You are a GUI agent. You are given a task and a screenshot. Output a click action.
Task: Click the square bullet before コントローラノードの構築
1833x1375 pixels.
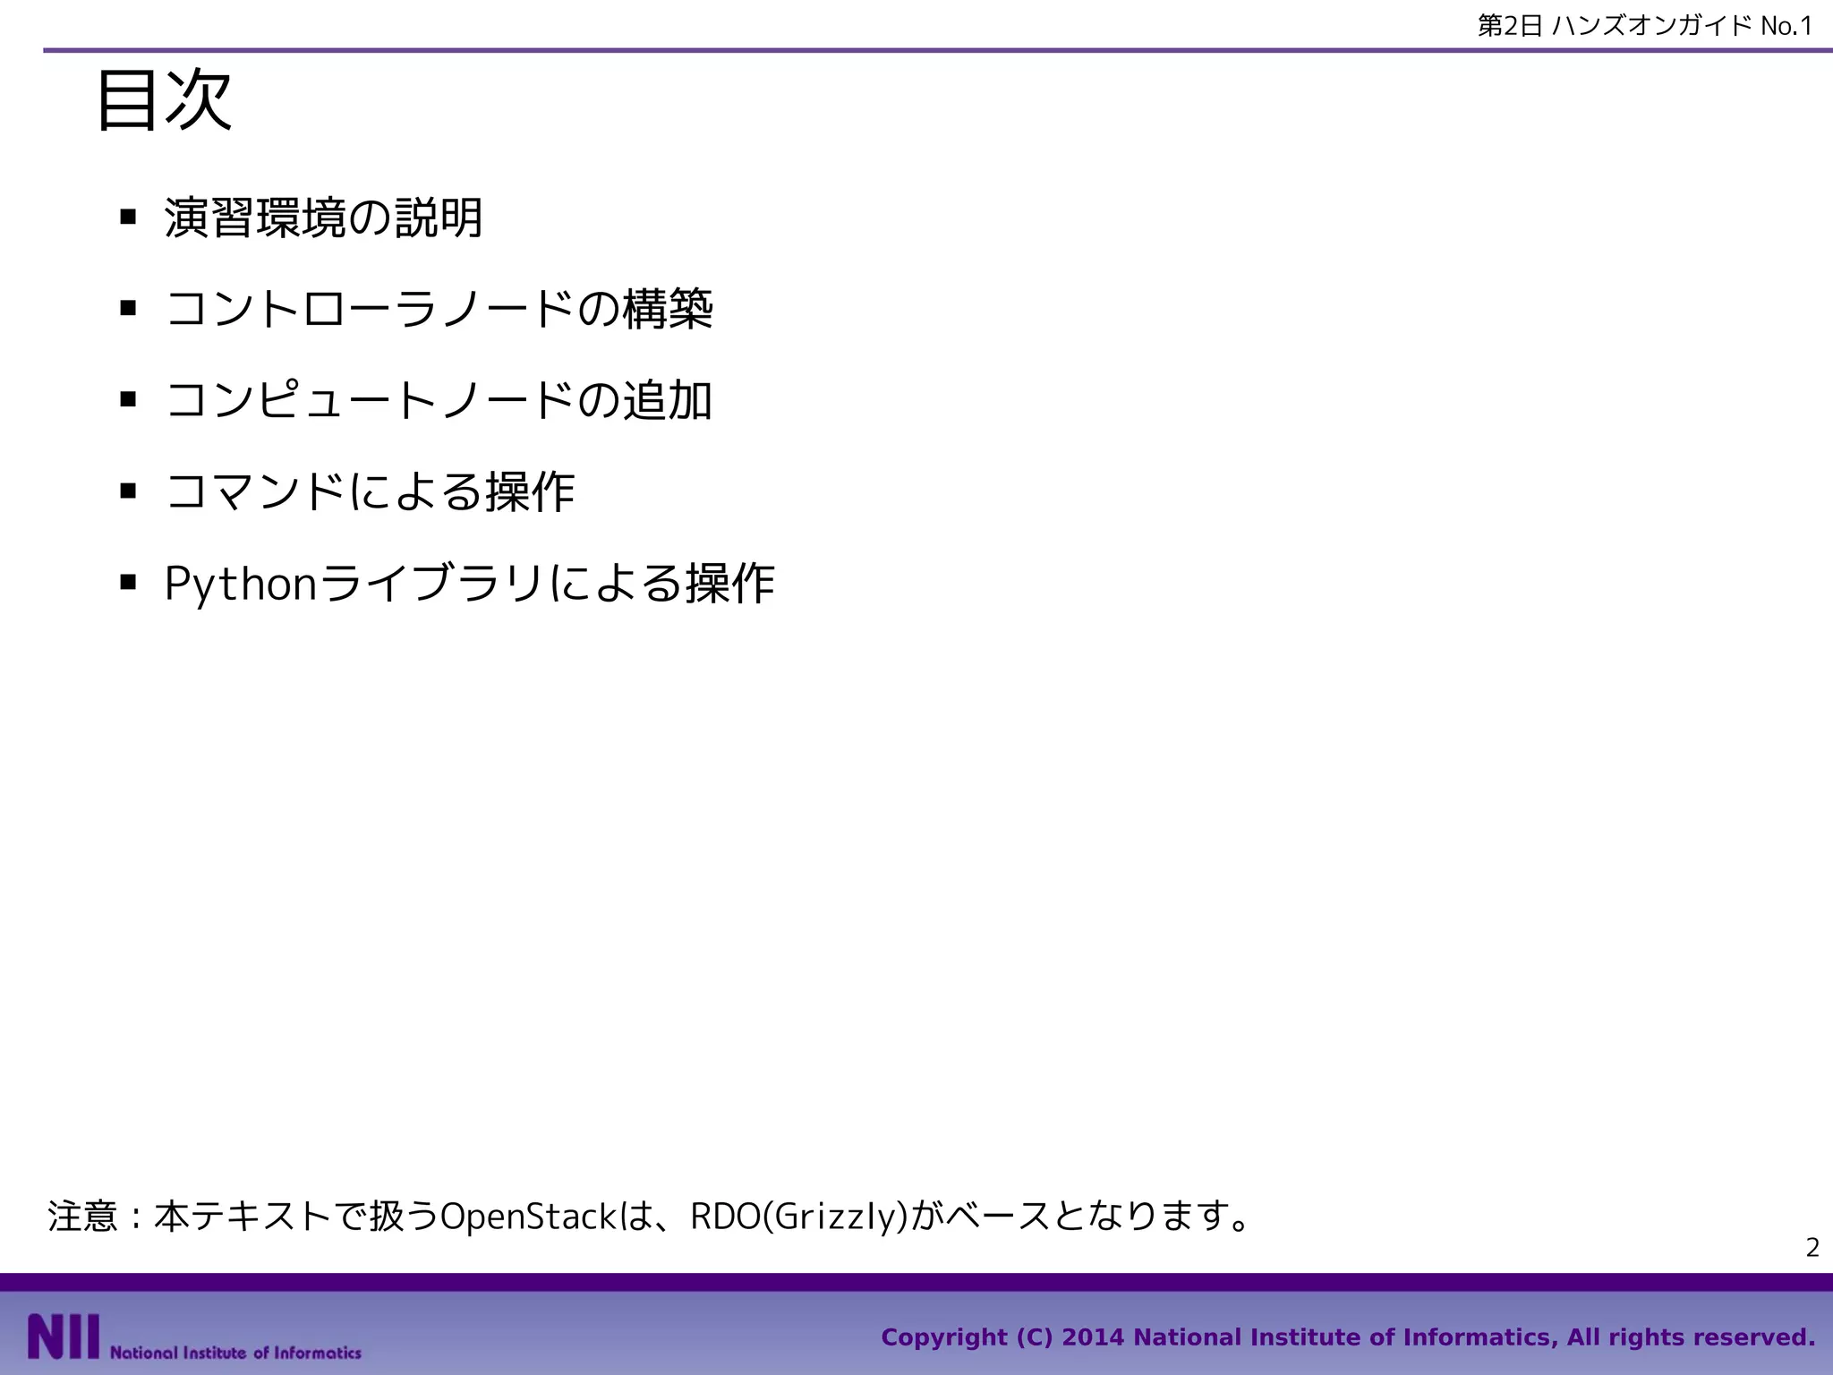pyautogui.click(x=128, y=309)
